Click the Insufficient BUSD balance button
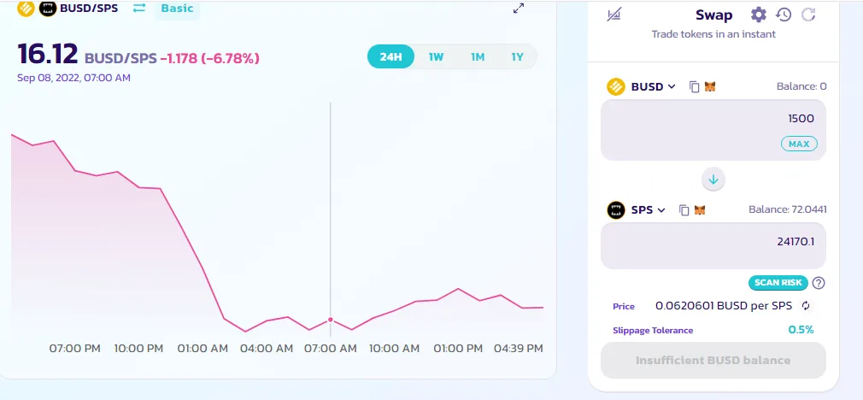 point(713,361)
